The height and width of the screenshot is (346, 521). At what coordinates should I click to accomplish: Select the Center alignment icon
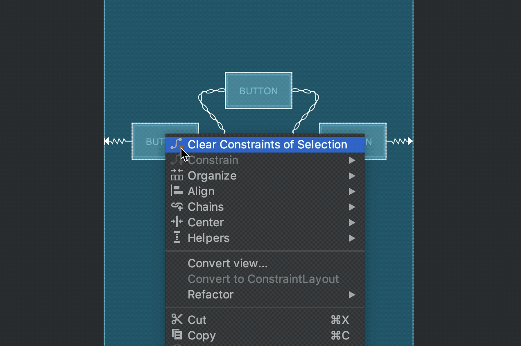[x=177, y=222]
